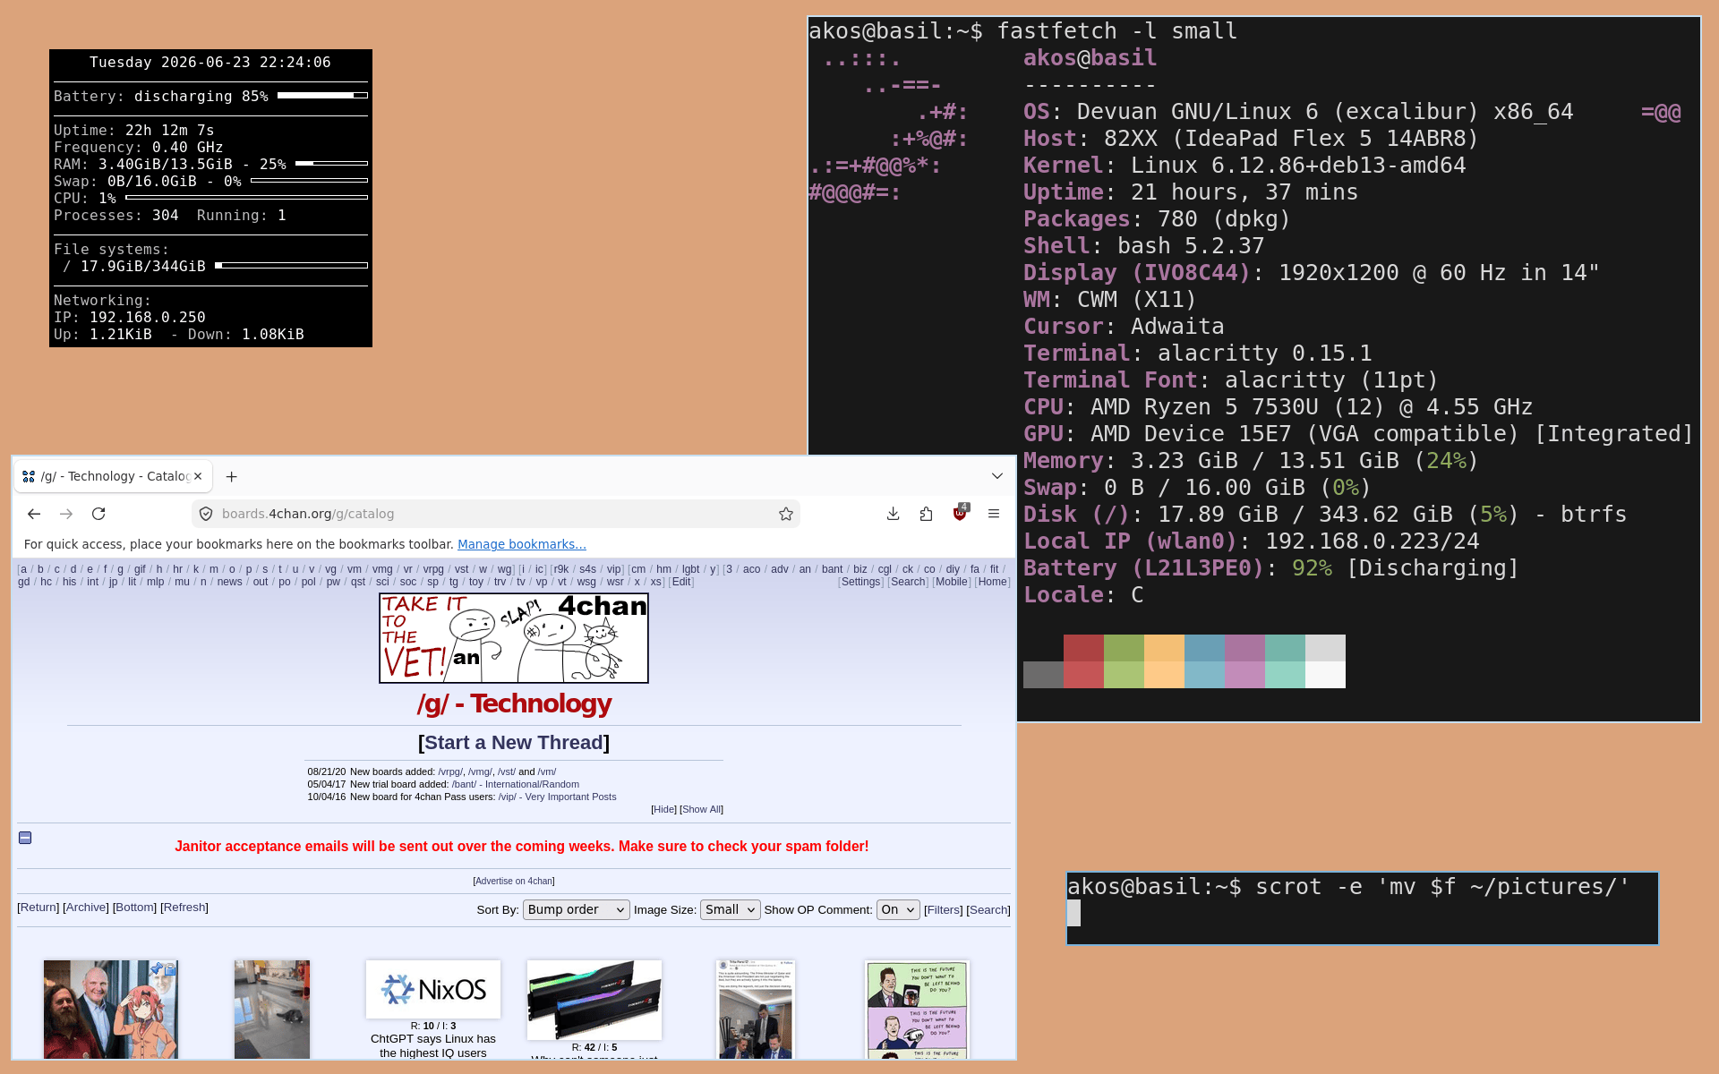The height and width of the screenshot is (1074, 1719).
Task: Open the browser extensions puzzle icon
Action: pyautogui.click(x=926, y=514)
